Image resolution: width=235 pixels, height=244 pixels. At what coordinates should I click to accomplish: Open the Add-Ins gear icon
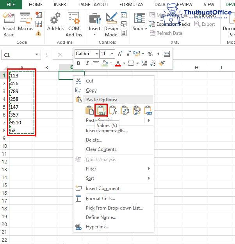tap(55, 22)
